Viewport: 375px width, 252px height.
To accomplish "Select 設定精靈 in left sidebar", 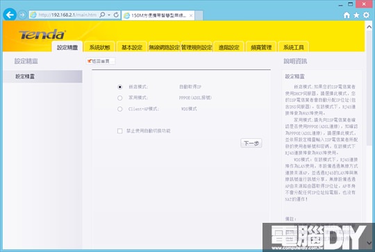I will [43, 76].
